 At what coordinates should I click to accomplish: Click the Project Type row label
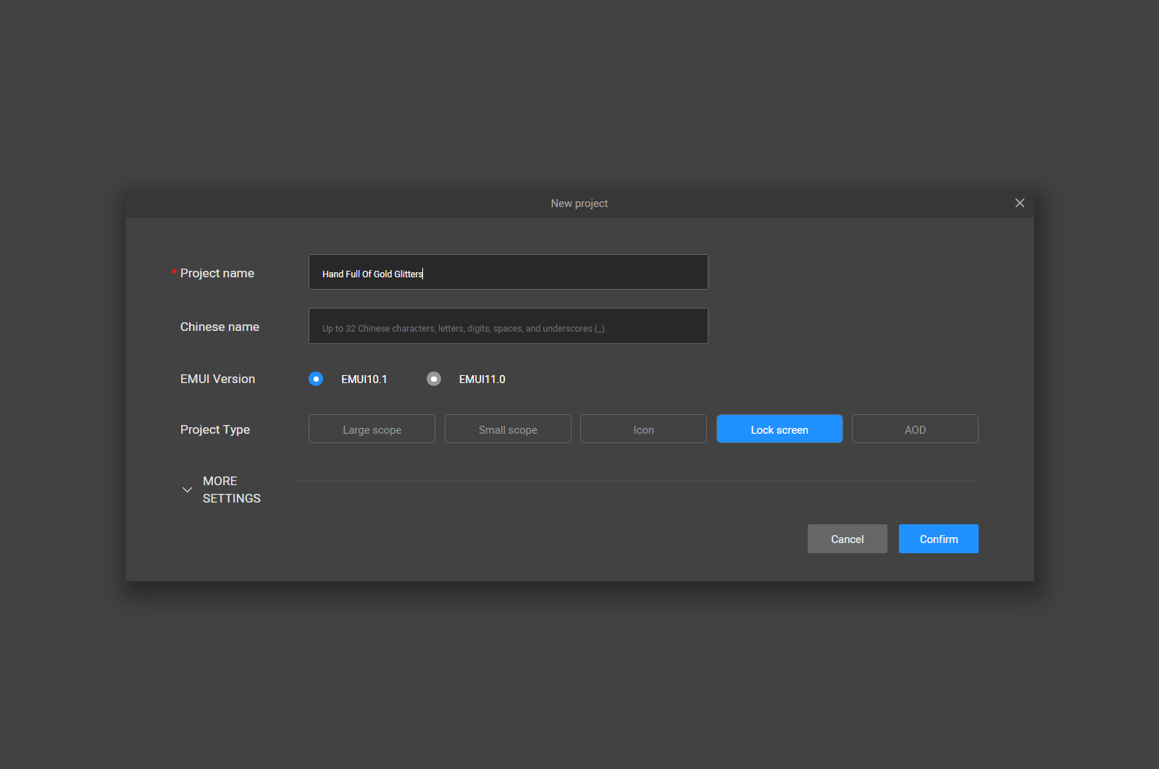point(214,430)
